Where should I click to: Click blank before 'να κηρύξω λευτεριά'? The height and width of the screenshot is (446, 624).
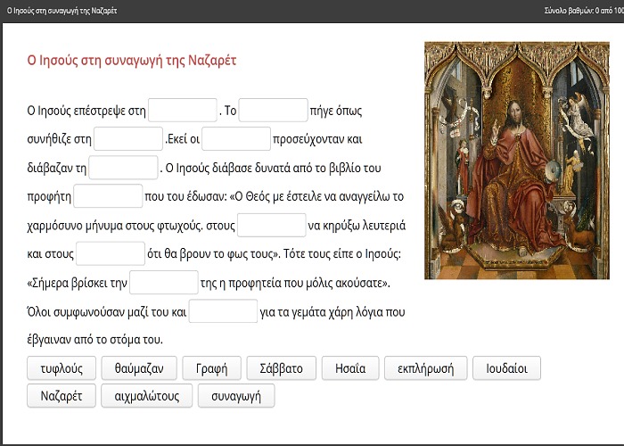coord(271,225)
